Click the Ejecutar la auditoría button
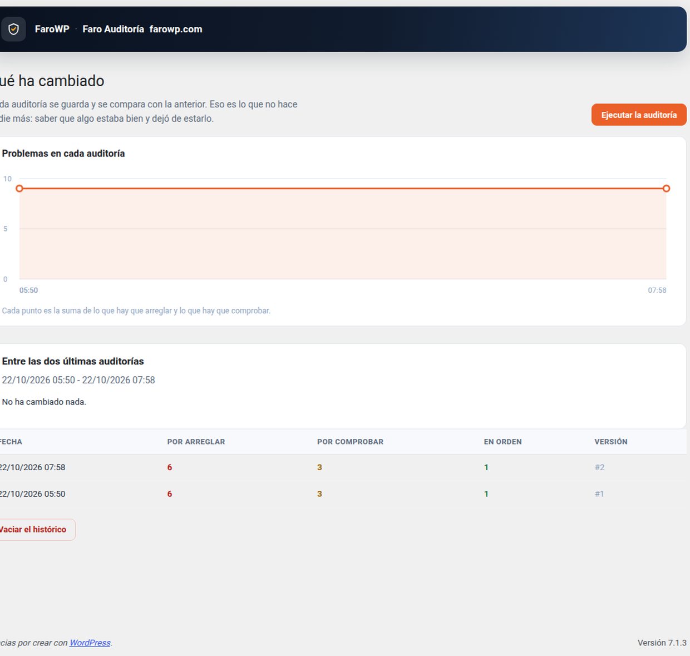Viewport: 690px width, 656px height. pyautogui.click(x=639, y=115)
